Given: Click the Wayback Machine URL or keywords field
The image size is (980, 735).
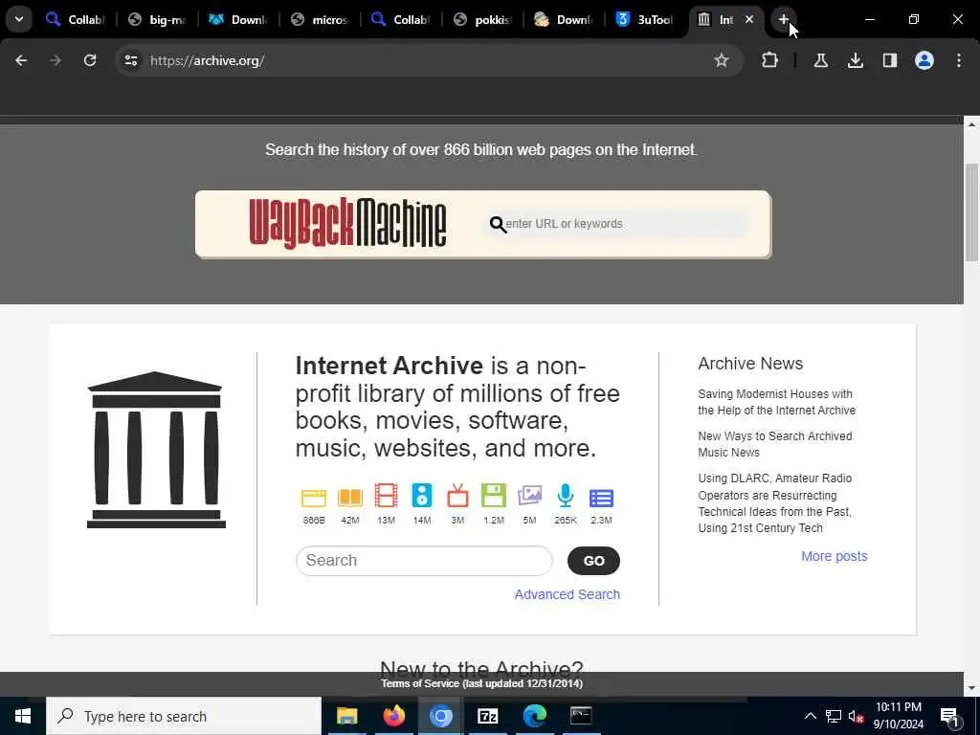Looking at the screenshot, I should point(617,224).
